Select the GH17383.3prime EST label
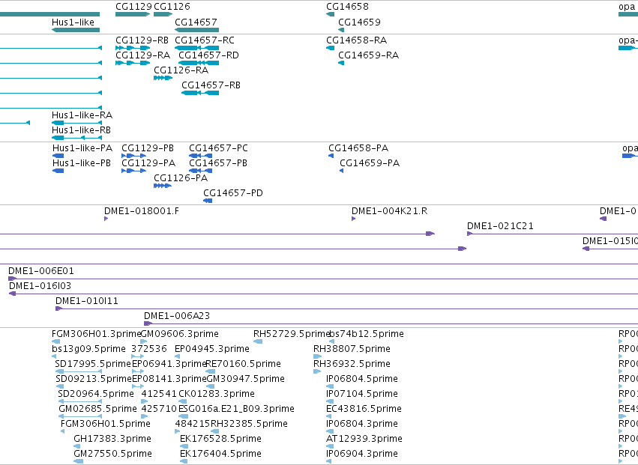Image resolution: width=638 pixels, height=465 pixels. (x=112, y=439)
